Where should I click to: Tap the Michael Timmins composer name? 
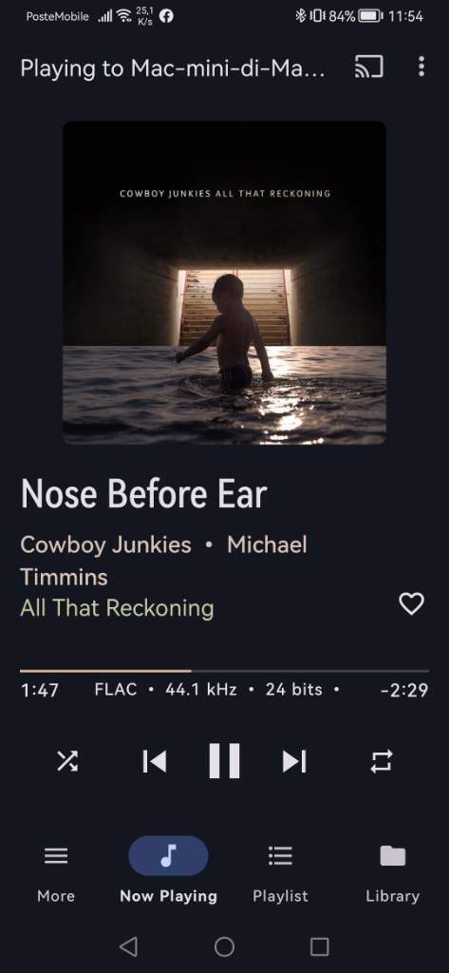[x=163, y=561]
